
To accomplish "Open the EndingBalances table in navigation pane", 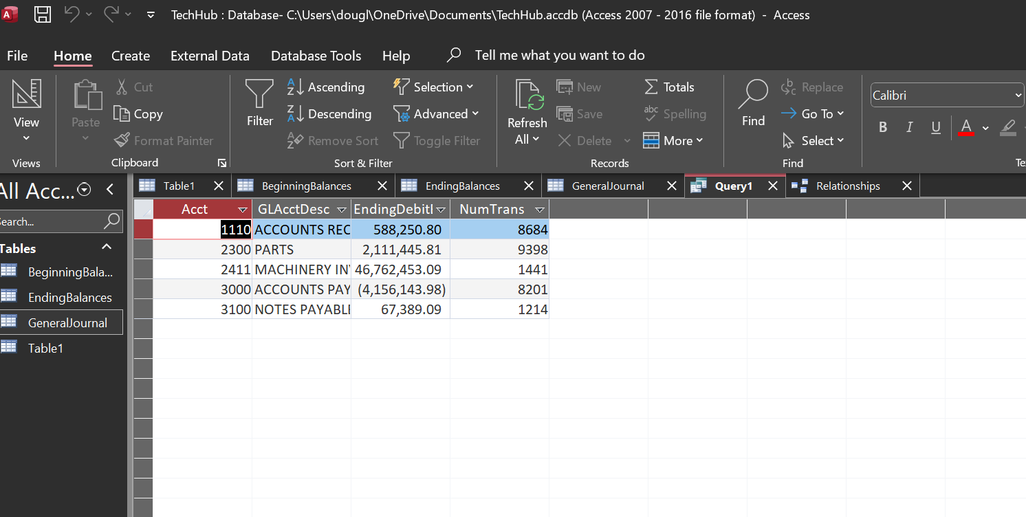I will tap(69, 298).
